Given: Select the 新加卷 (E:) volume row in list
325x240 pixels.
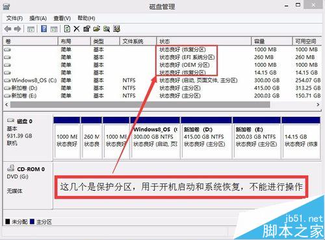Looking at the screenshot, I should pyautogui.click(x=162, y=96).
